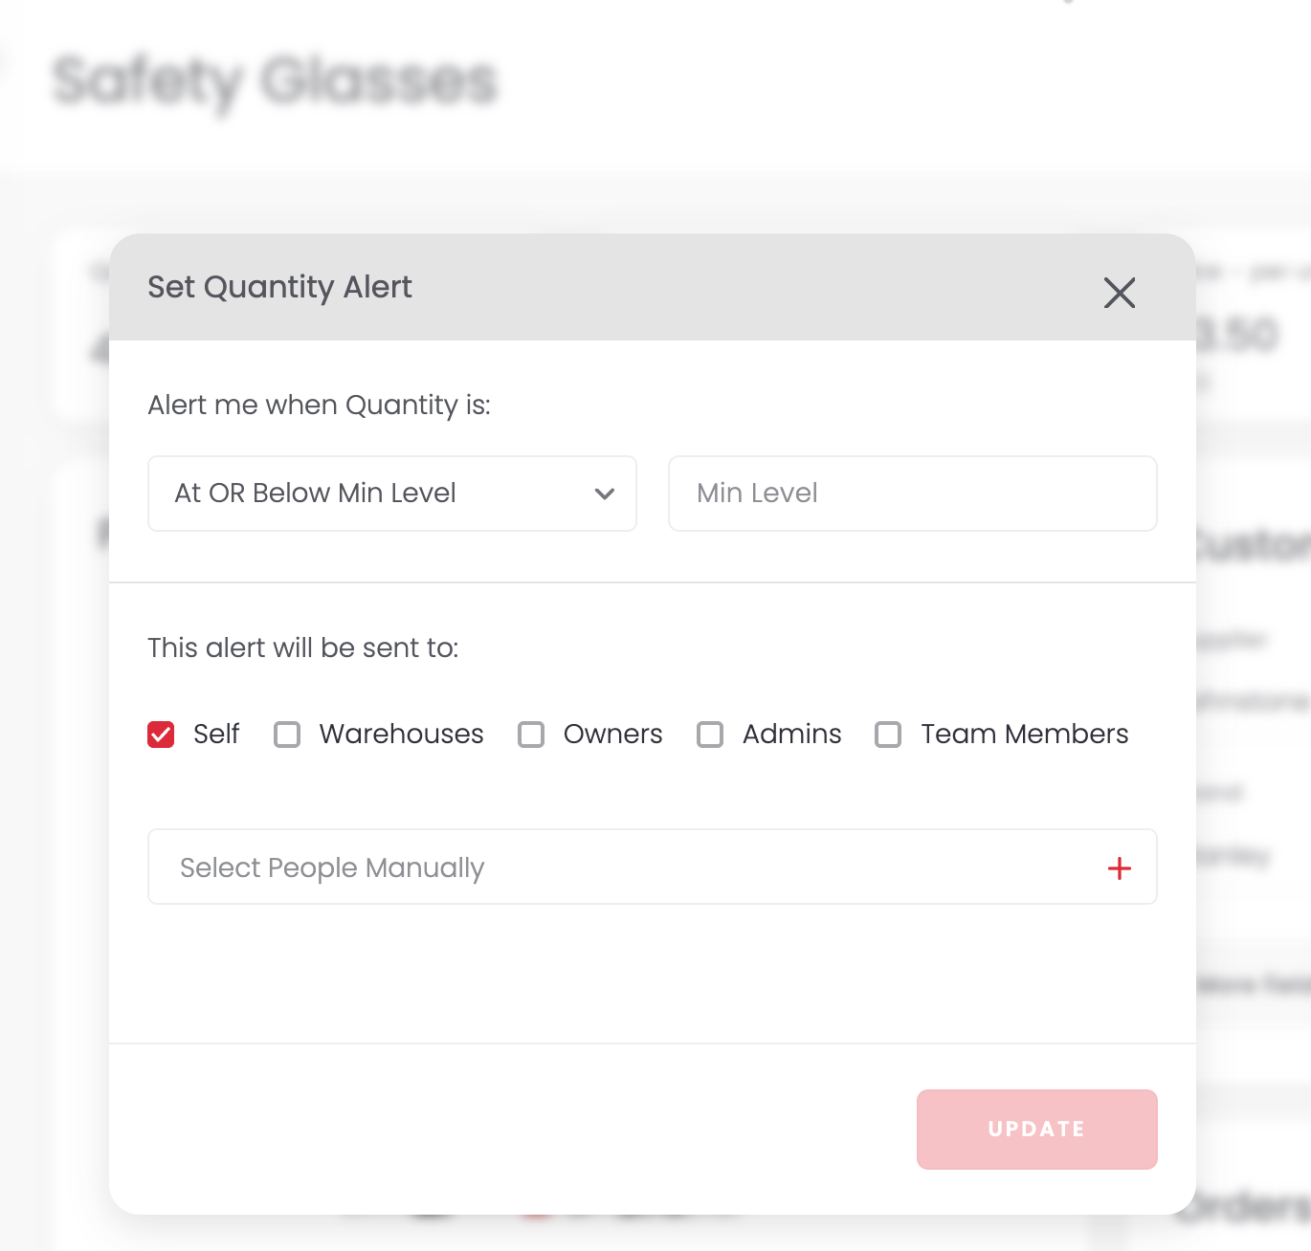Screen dimensions: 1311x1251
Task: Click the red plus icon to add people
Action: coord(1119,868)
